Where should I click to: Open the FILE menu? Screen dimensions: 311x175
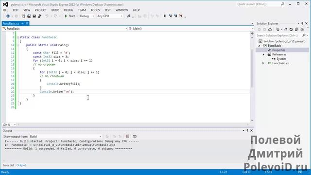tap(5, 10)
